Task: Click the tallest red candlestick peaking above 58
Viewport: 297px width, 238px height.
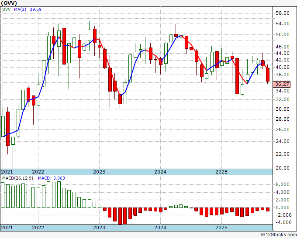Action: click(64, 46)
